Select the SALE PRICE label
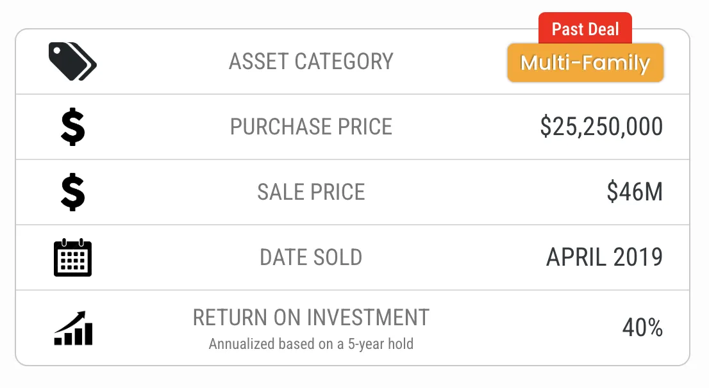 (311, 192)
